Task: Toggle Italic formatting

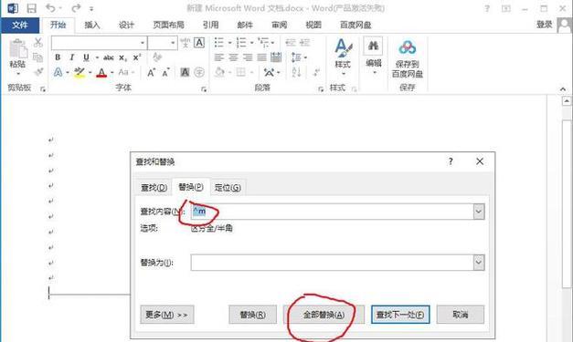Action: [x=72, y=57]
